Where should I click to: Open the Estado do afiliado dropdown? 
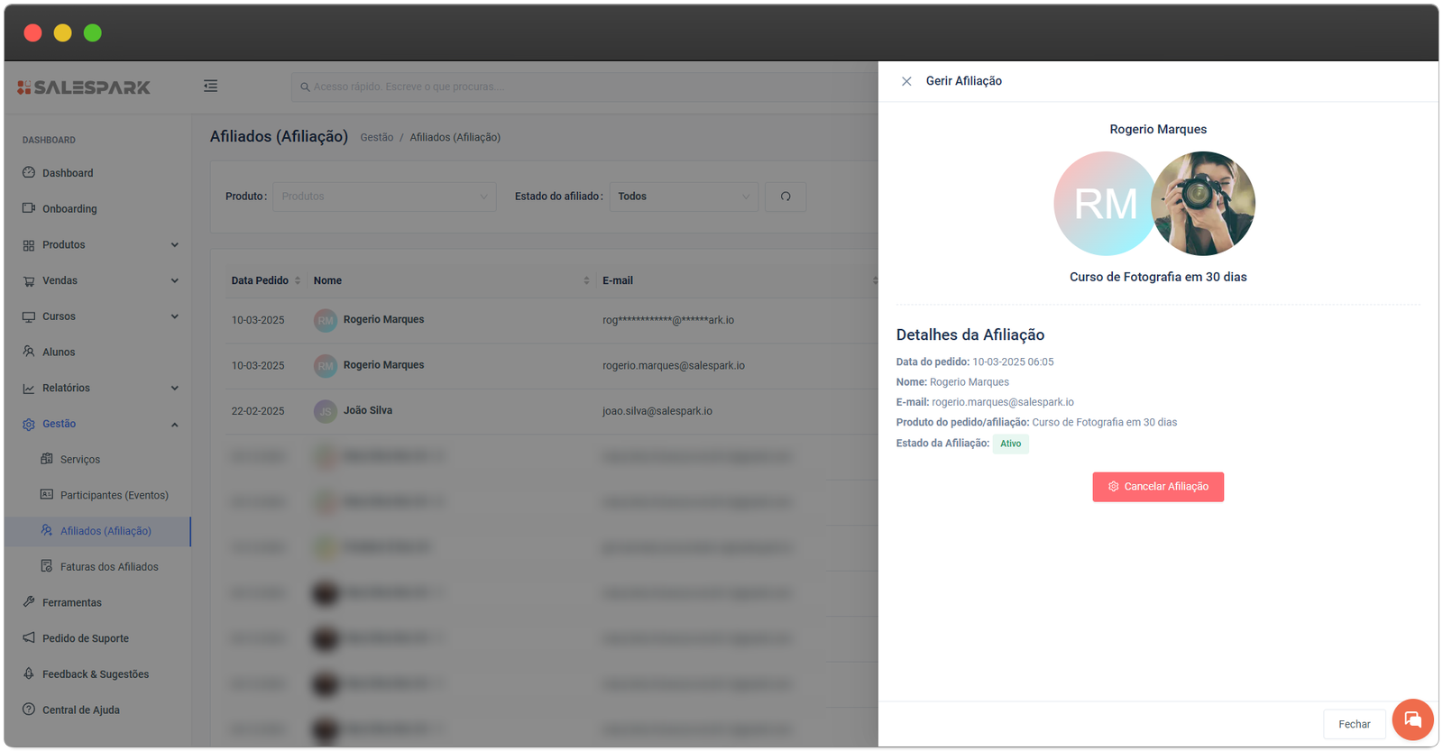(x=684, y=197)
